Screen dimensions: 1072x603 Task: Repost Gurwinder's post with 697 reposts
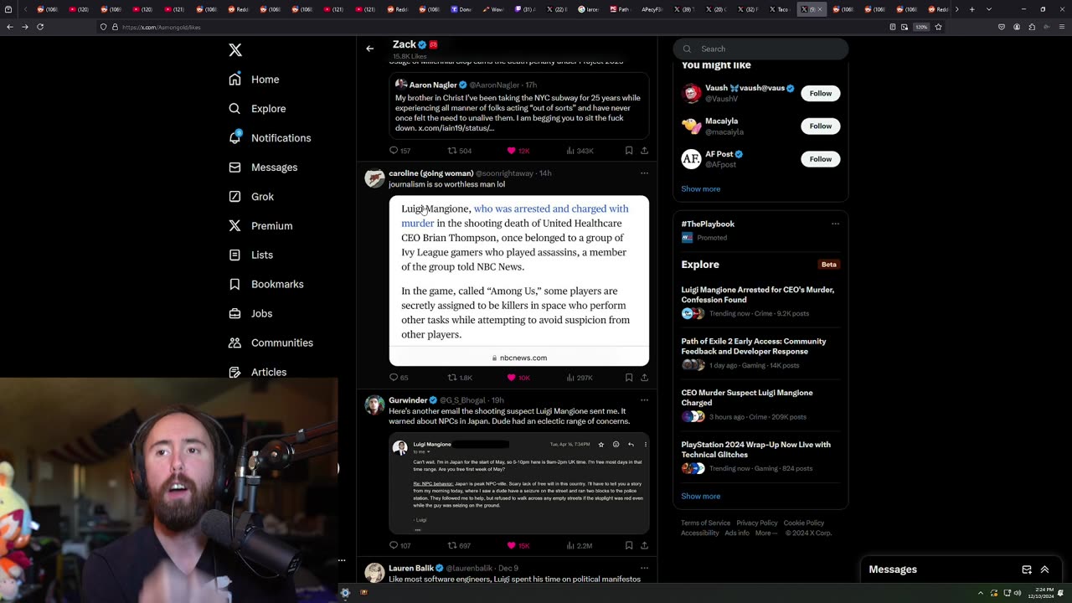tap(460, 545)
